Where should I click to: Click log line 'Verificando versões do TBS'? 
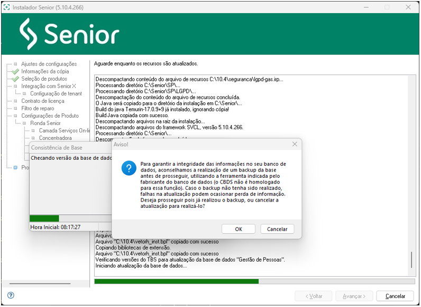190,260
